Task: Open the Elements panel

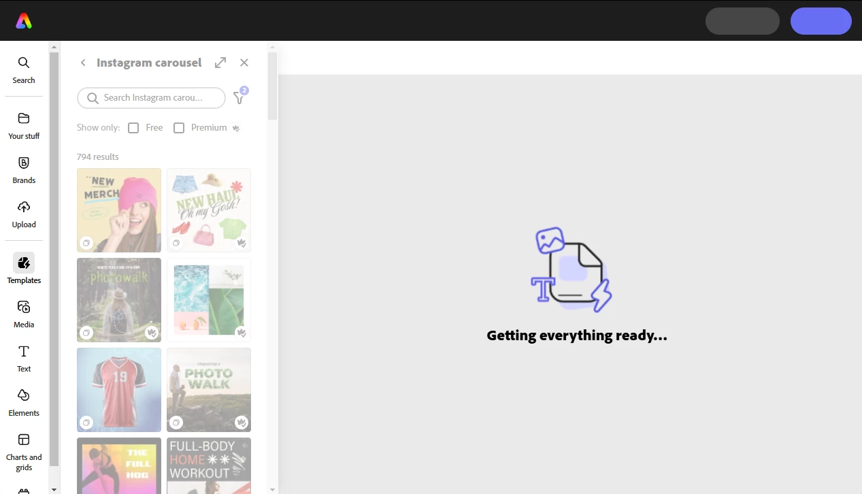Action: [x=24, y=403]
